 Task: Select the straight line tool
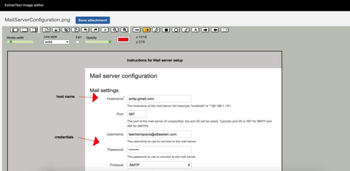137,30
